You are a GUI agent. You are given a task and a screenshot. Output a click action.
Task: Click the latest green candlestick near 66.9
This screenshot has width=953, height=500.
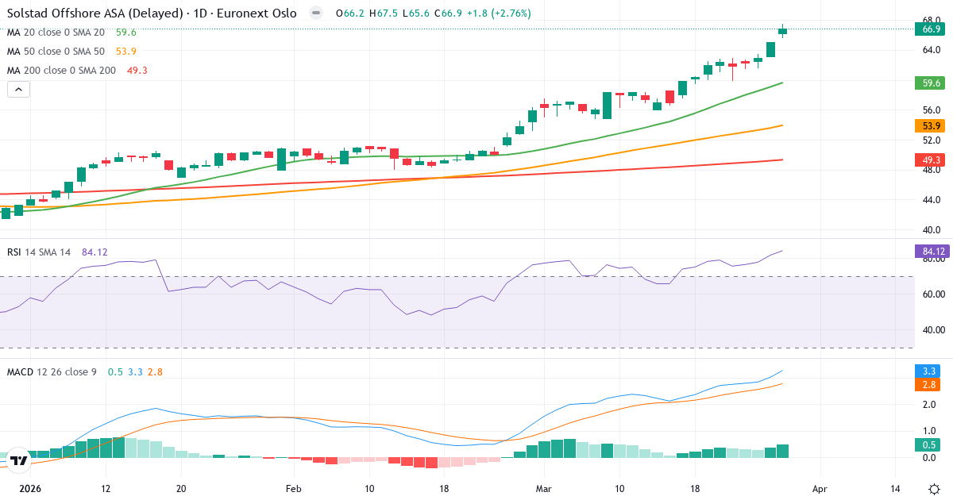click(x=783, y=32)
